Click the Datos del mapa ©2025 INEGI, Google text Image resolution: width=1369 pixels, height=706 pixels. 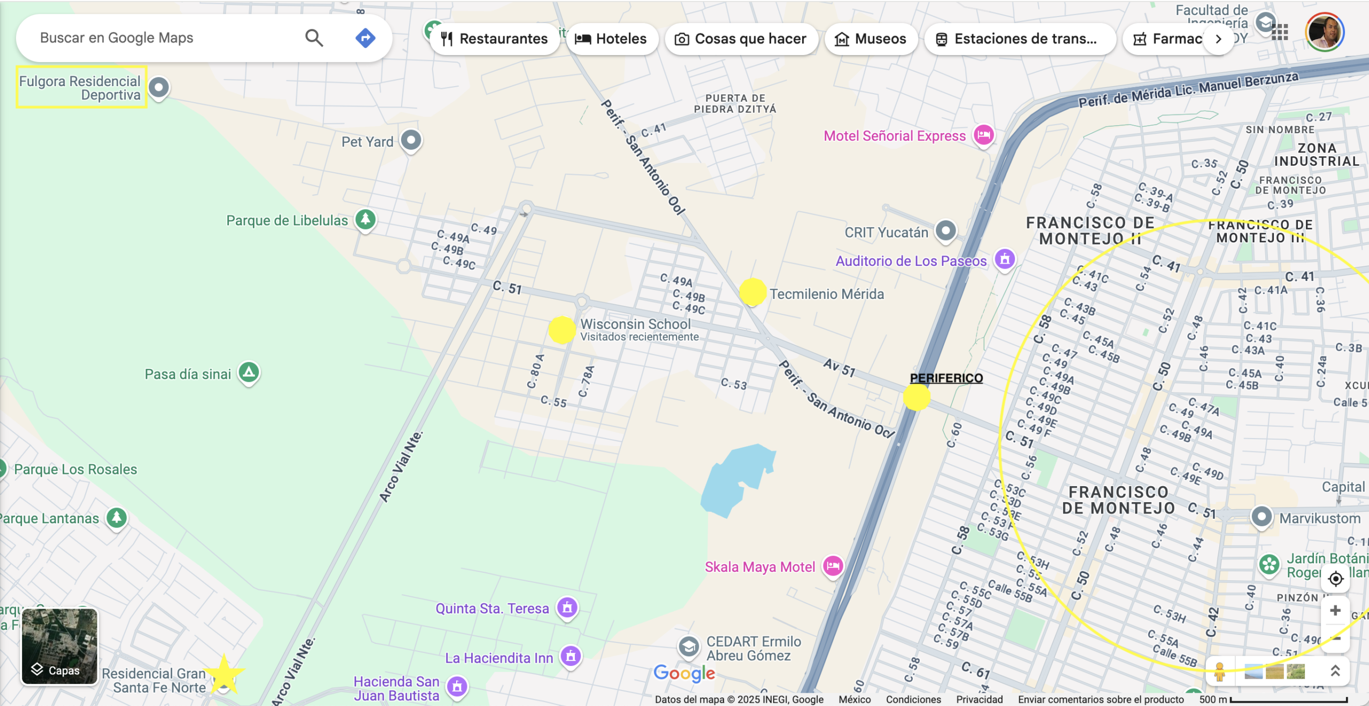(739, 700)
